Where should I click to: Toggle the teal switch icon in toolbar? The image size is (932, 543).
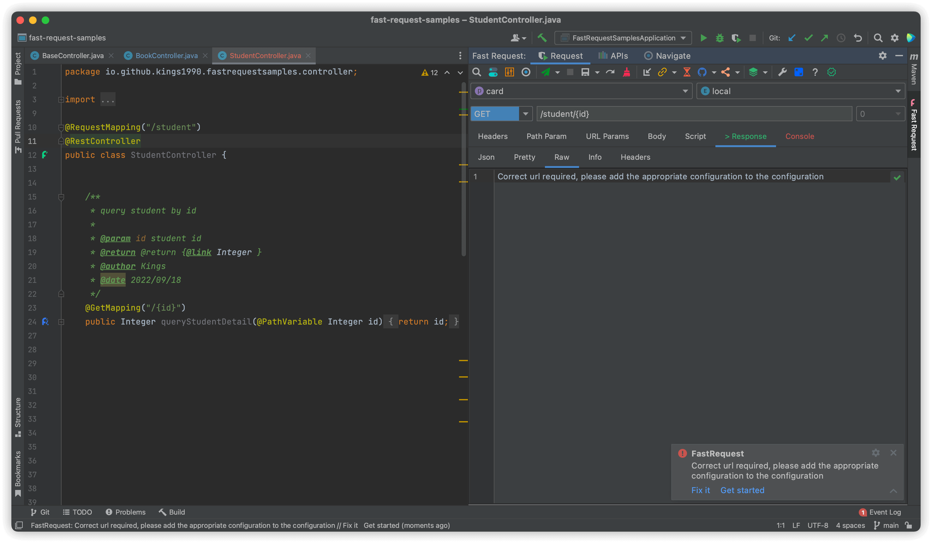[493, 72]
